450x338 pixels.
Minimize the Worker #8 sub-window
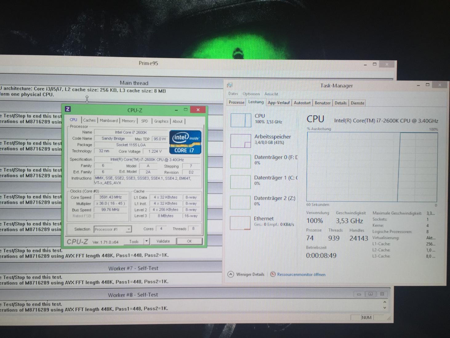359,294
